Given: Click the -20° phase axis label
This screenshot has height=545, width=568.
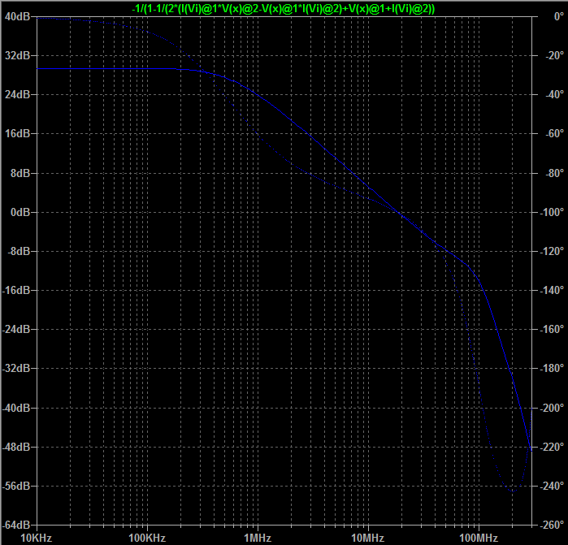Looking at the screenshot, I should [x=555, y=55].
